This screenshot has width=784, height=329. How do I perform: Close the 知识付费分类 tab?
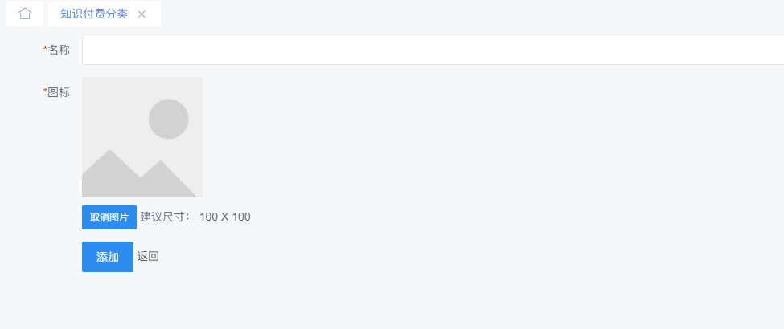coord(142,14)
